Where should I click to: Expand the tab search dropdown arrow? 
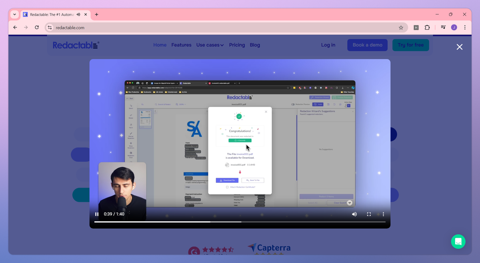point(14,14)
